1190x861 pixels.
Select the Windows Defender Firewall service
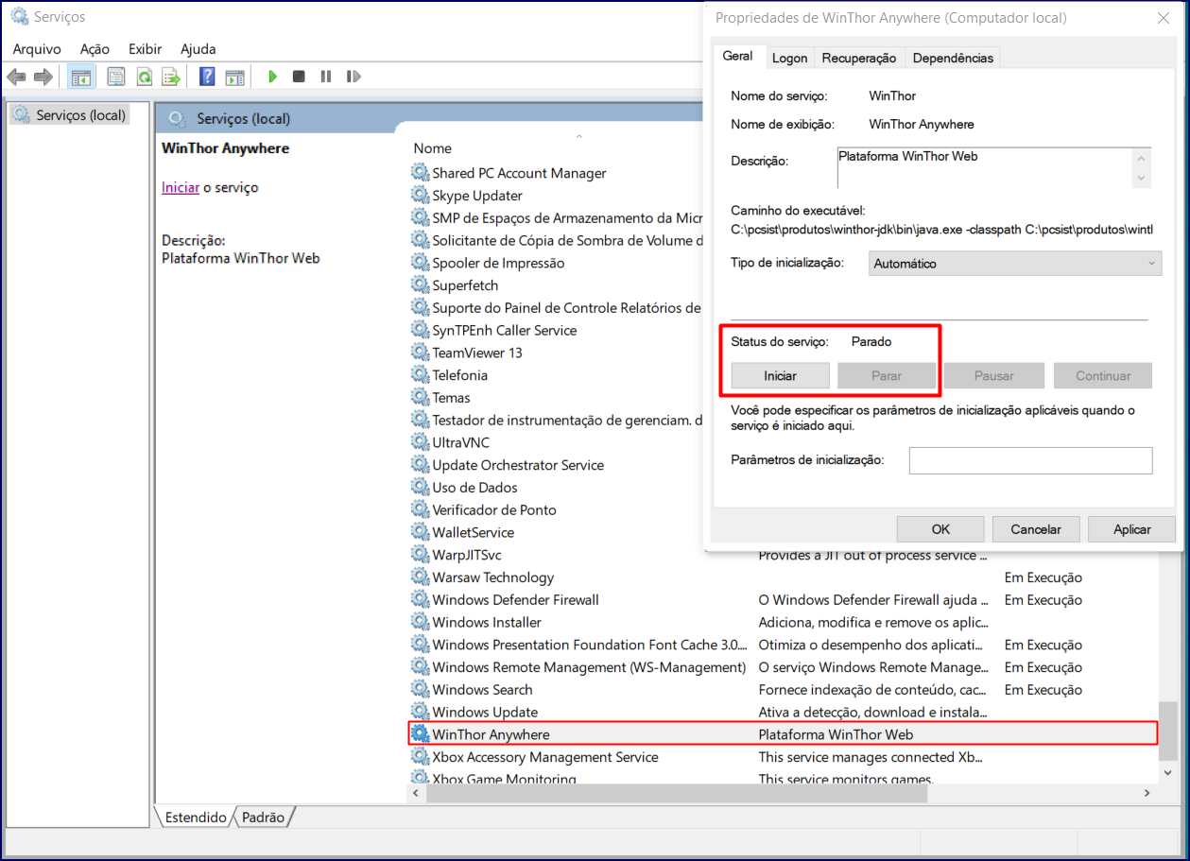pyautogui.click(x=515, y=599)
